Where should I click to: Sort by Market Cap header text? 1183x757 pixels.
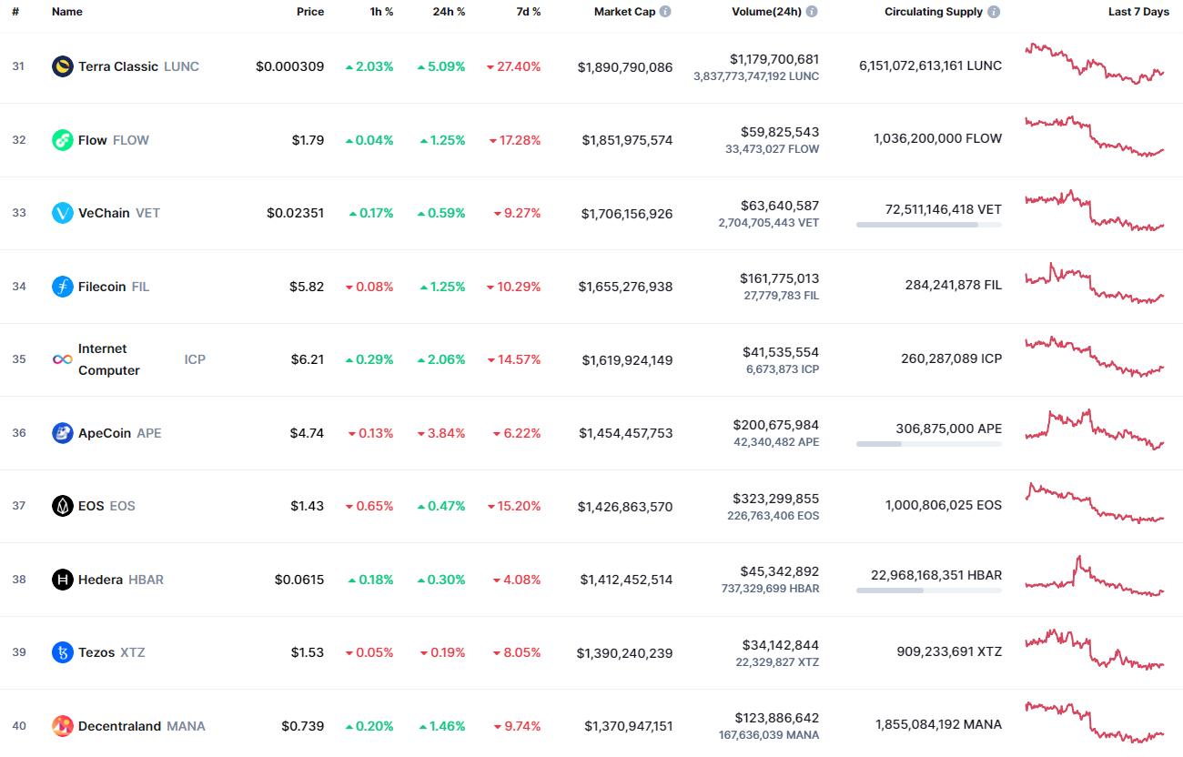pos(624,12)
